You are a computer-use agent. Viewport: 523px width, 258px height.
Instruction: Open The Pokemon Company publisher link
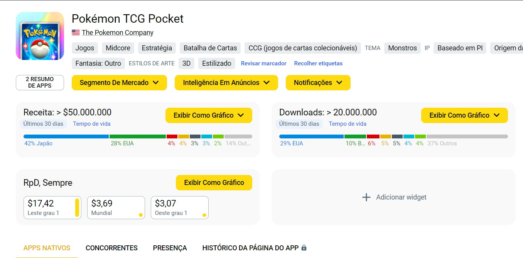click(117, 33)
